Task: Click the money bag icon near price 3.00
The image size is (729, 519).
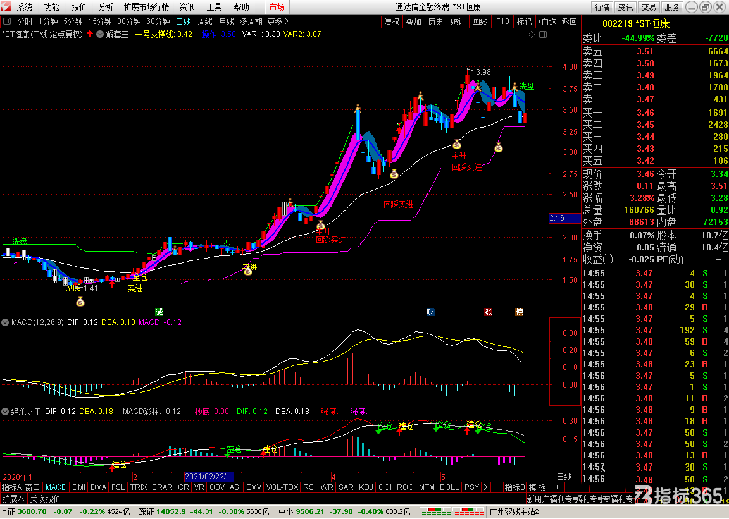Action: pyautogui.click(x=499, y=148)
